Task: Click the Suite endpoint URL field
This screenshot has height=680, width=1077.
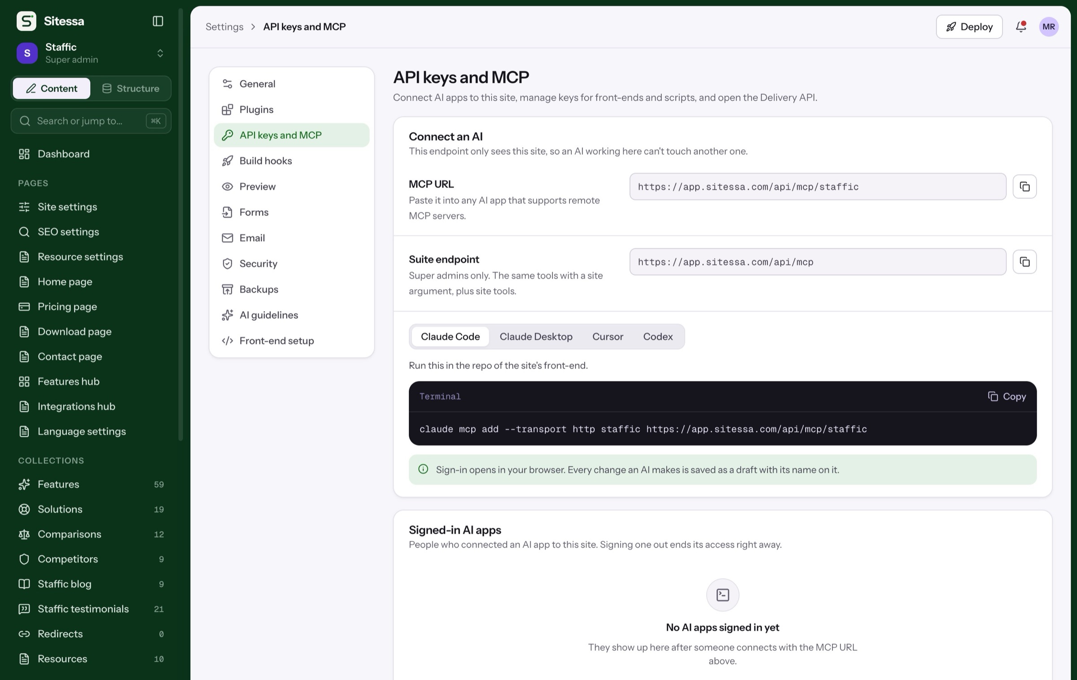Action: point(818,262)
